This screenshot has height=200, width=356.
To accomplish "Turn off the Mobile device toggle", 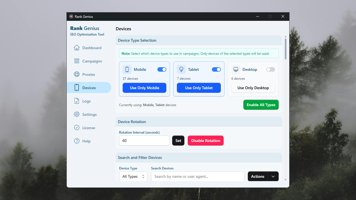I will (x=162, y=69).
